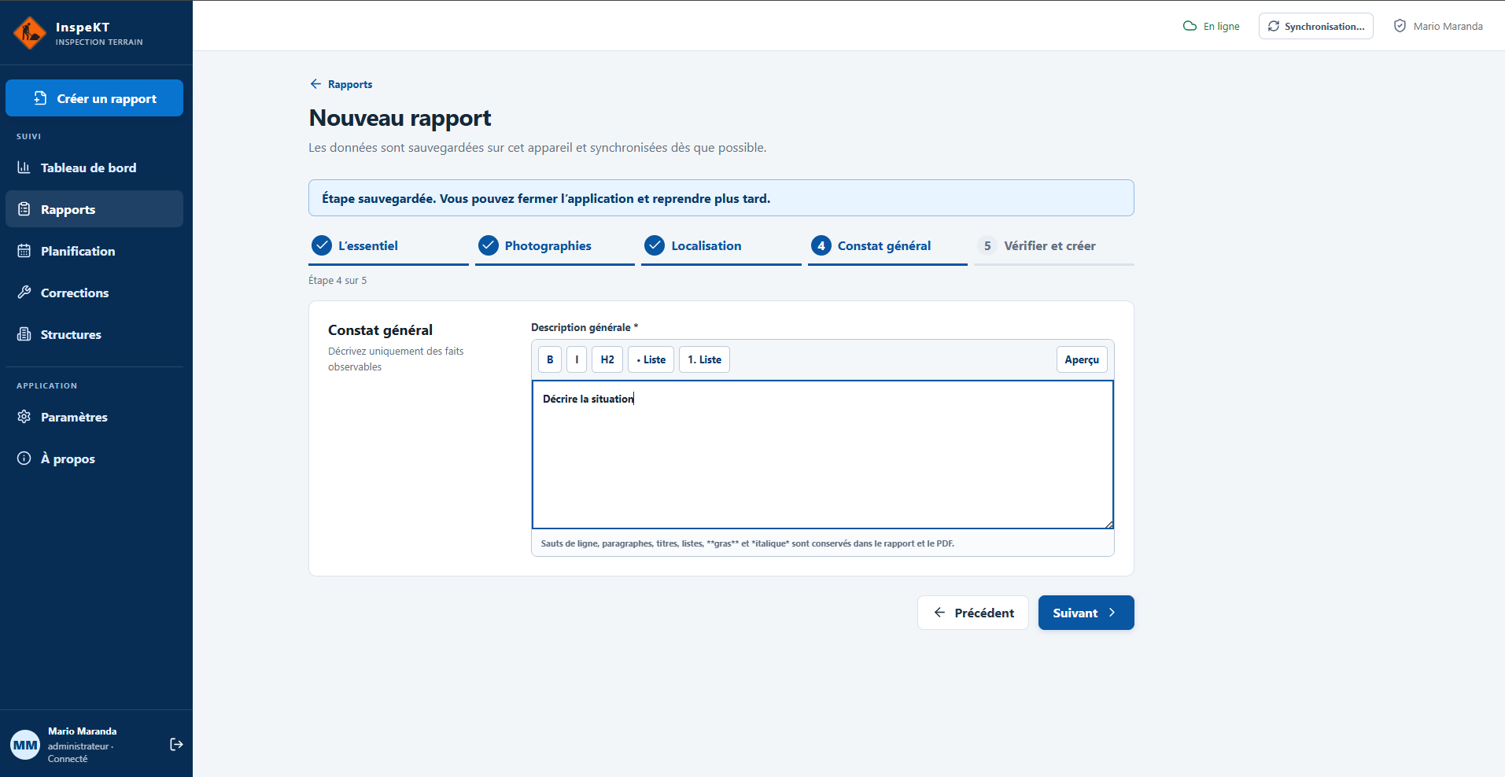Click the Suivant button
The width and height of the screenshot is (1505, 777).
[1086, 613]
